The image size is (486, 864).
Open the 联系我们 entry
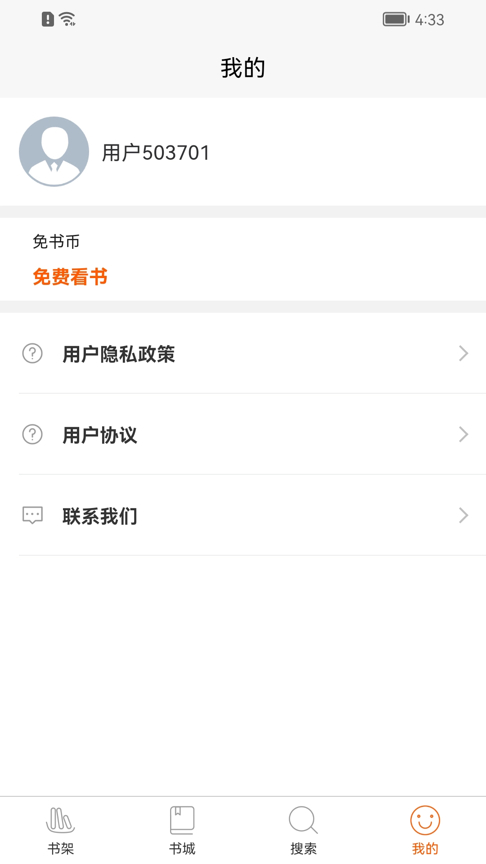[x=100, y=516]
